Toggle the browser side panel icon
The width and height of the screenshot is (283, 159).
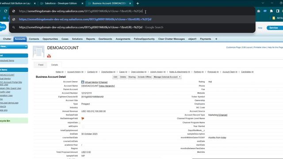point(278,11)
